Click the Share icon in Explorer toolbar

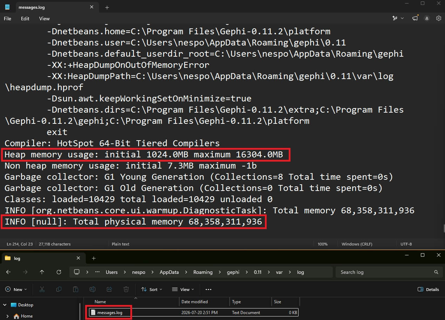pos(109,289)
